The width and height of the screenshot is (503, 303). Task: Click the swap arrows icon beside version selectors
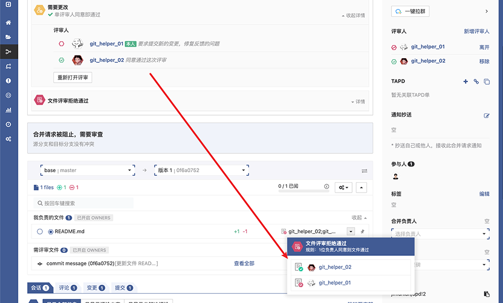pos(364,171)
